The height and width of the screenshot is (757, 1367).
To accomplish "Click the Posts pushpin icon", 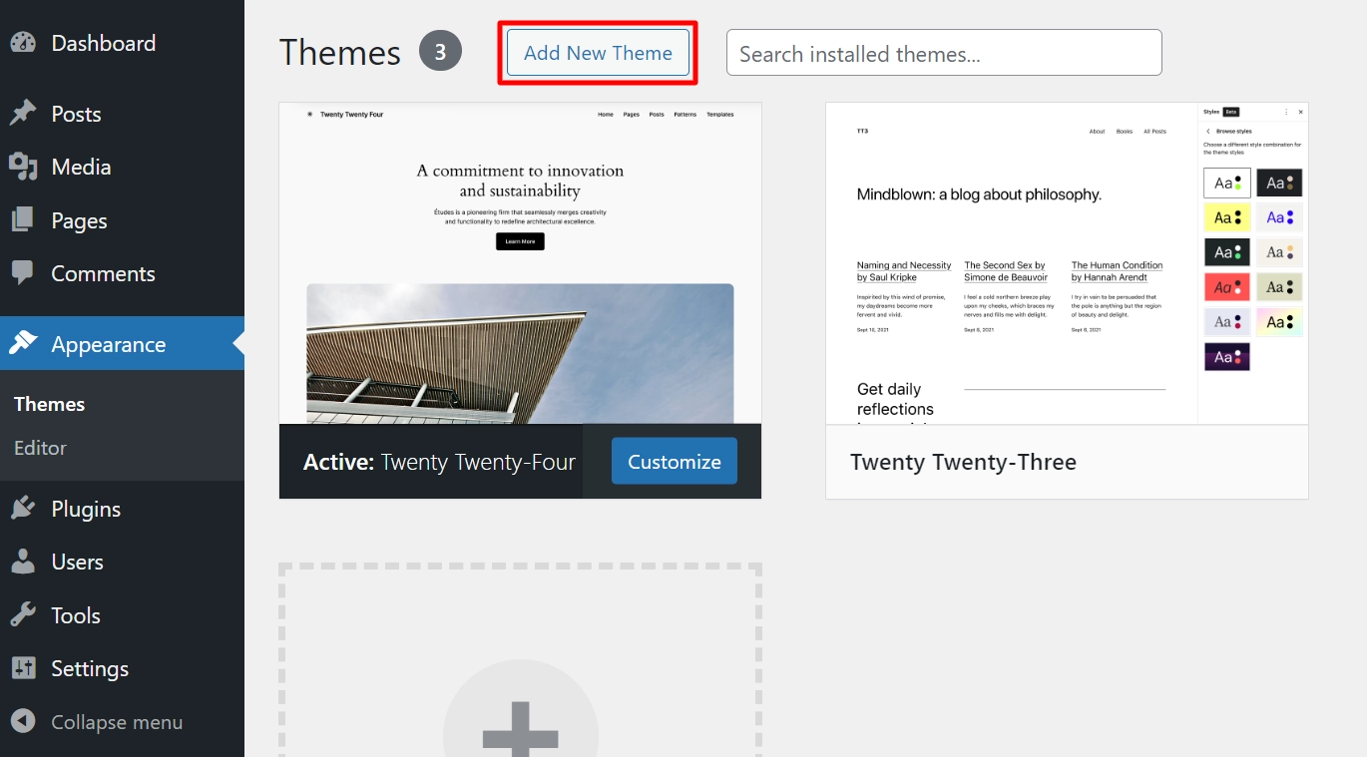I will [x=23, y=114].
